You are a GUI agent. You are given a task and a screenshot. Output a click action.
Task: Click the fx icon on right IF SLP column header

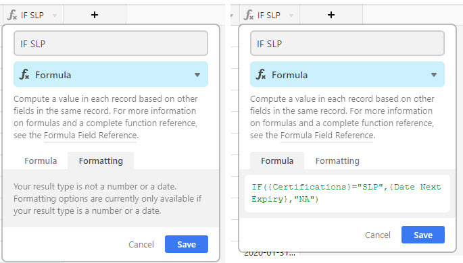(x=249, y=15)
